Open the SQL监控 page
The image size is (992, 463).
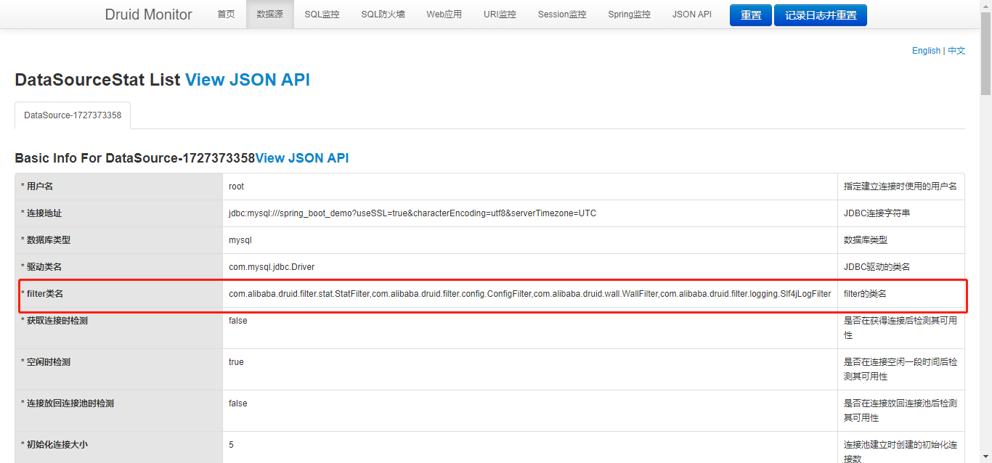(x=322, y=15)
